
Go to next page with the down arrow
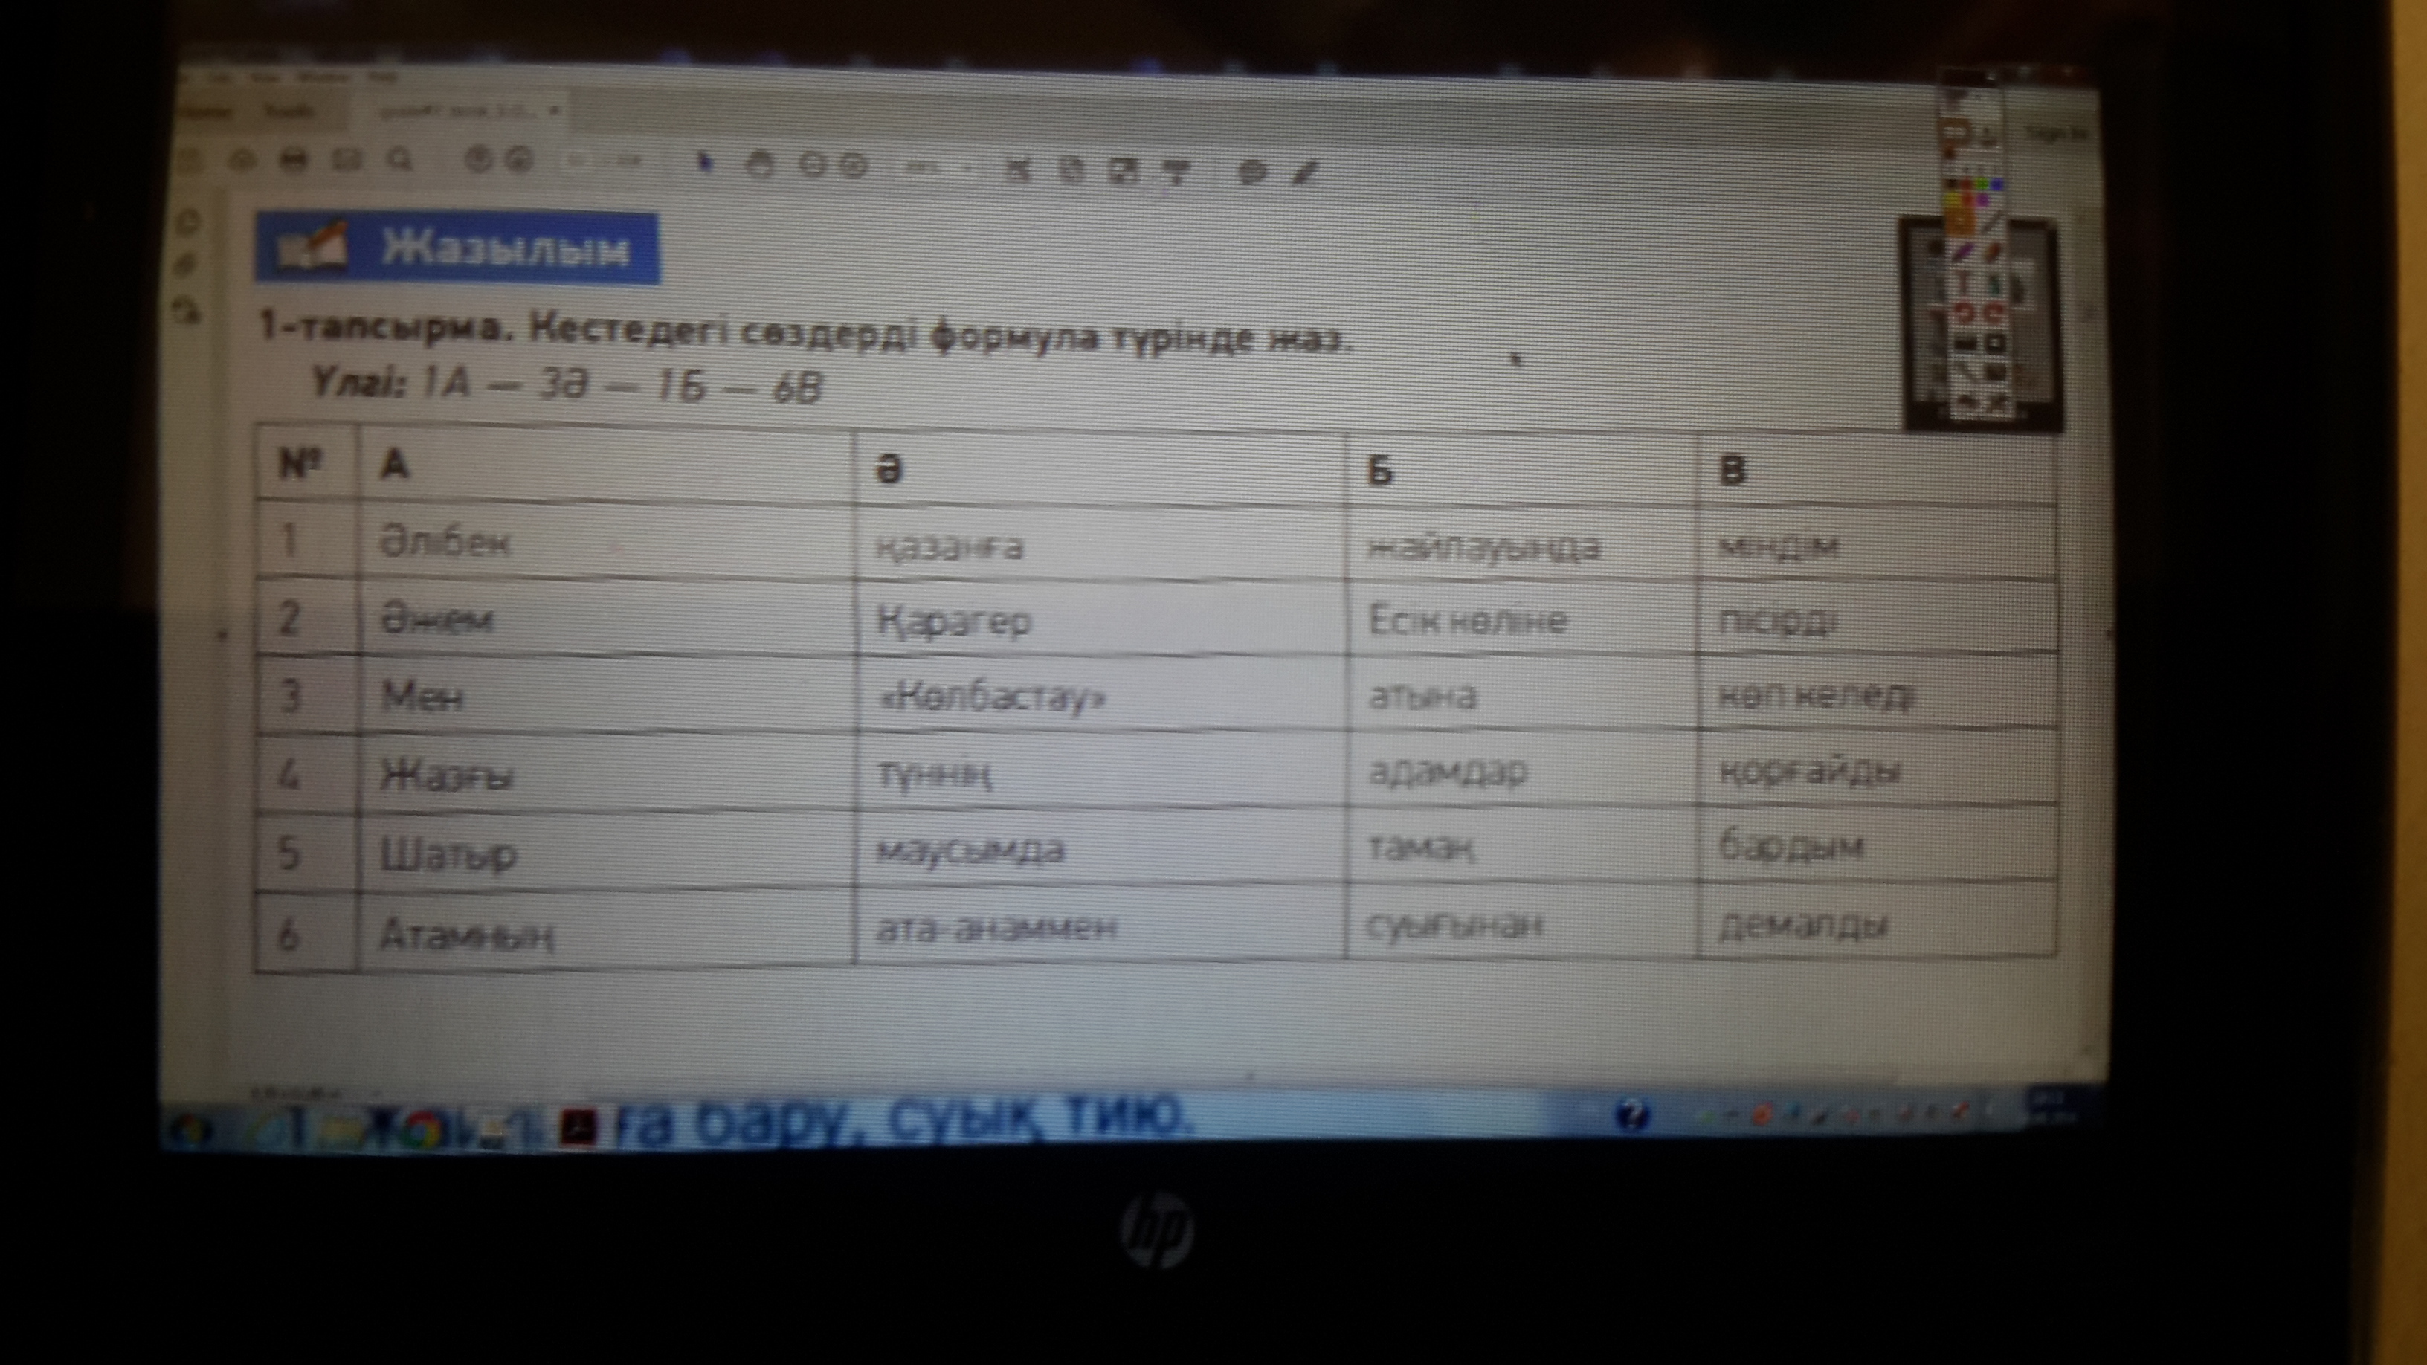[518, 161]
